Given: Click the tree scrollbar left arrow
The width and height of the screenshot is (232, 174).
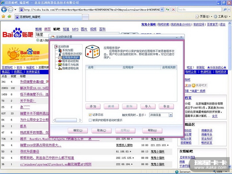Looking at the screenshot, I should pos(54,120).
